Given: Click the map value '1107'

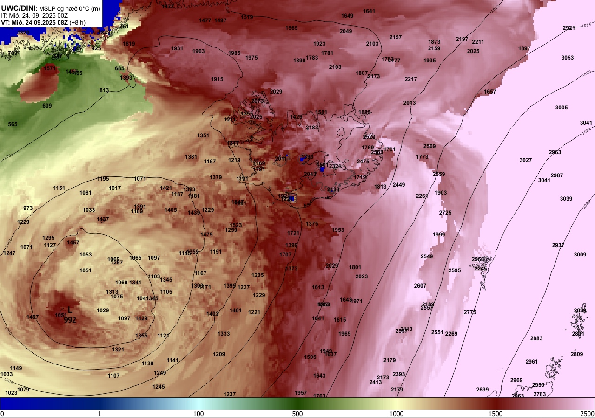Looking at the screenshot, I should click(x=113, y=376).
